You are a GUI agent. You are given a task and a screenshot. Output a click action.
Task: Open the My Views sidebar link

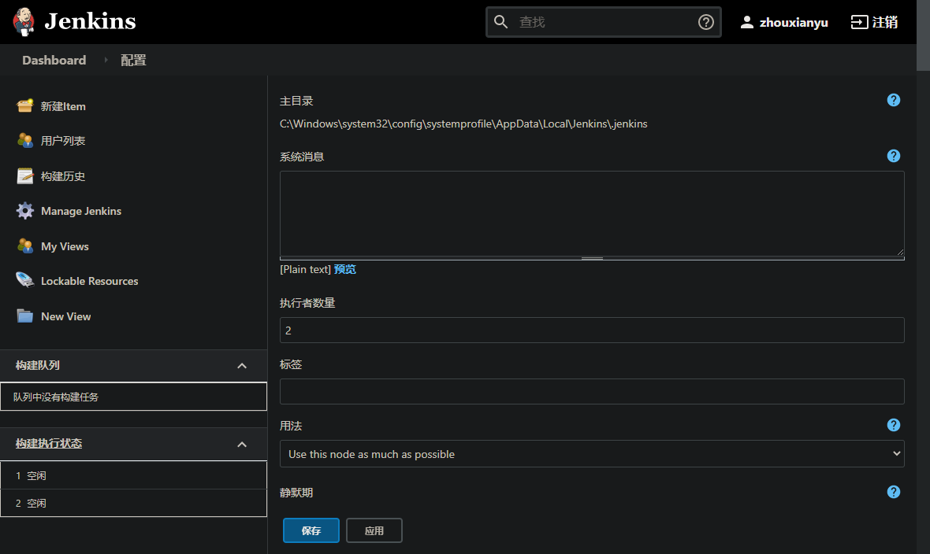(65, 246)
